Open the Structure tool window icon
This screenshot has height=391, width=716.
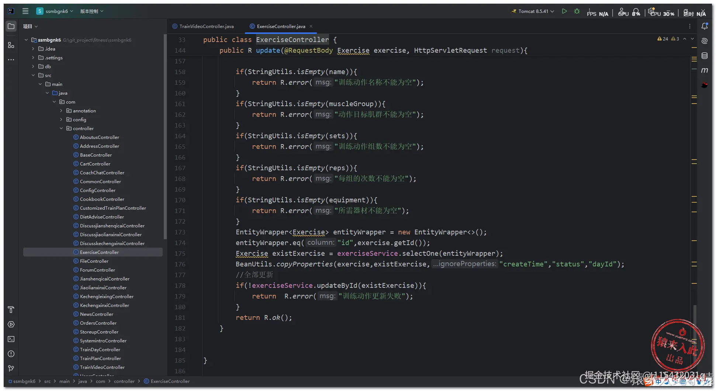pos(11,45)
